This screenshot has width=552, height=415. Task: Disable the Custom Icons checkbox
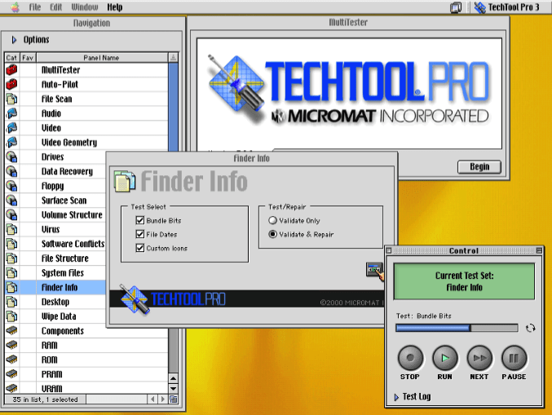coord(140,248)
